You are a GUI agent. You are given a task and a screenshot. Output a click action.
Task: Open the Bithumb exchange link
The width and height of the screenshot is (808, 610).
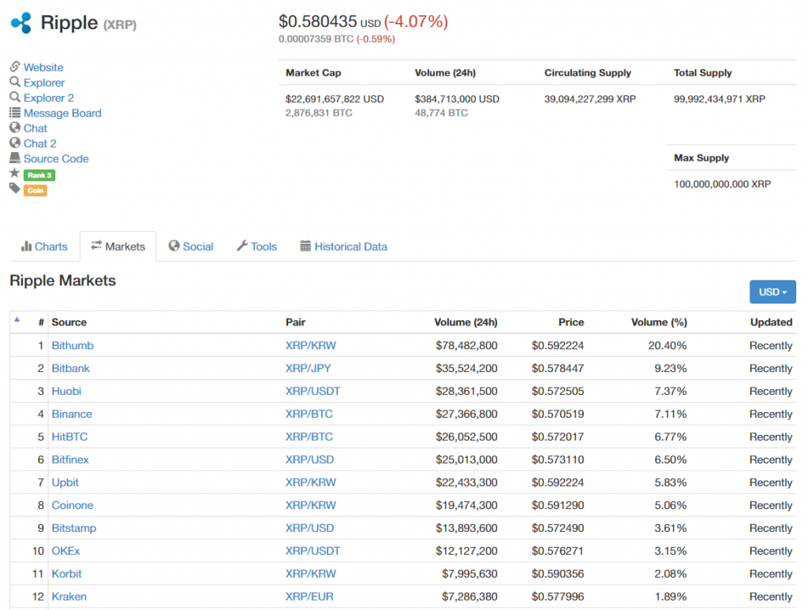pyautogui.click(x=73, y=345)
